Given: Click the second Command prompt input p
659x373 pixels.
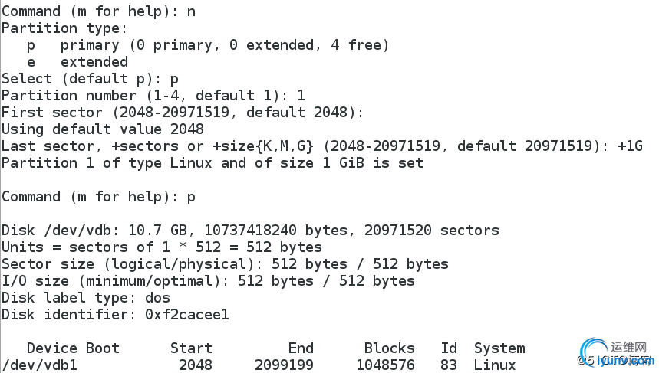Looking at the screenshot, I should point(191,197).
